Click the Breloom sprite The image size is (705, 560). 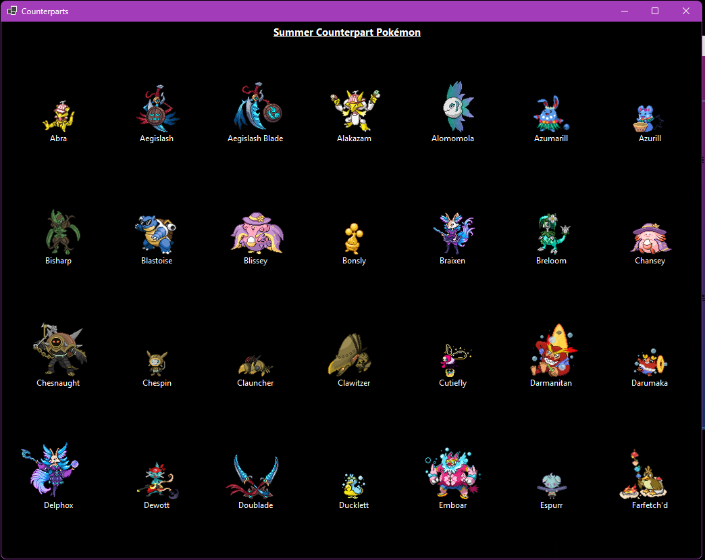553,234
